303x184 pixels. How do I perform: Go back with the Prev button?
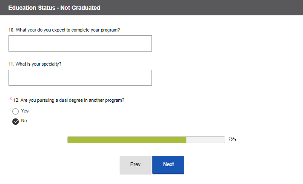[x=135, y=165]
